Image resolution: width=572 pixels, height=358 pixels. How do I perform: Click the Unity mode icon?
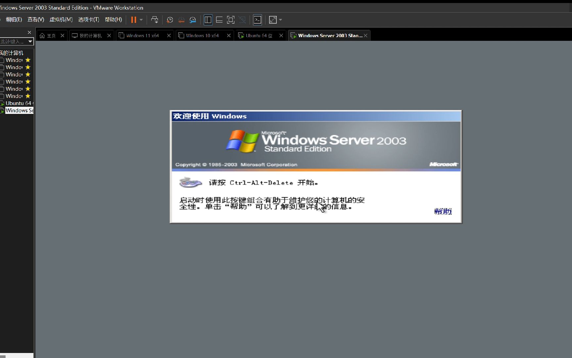pos(242,20)
